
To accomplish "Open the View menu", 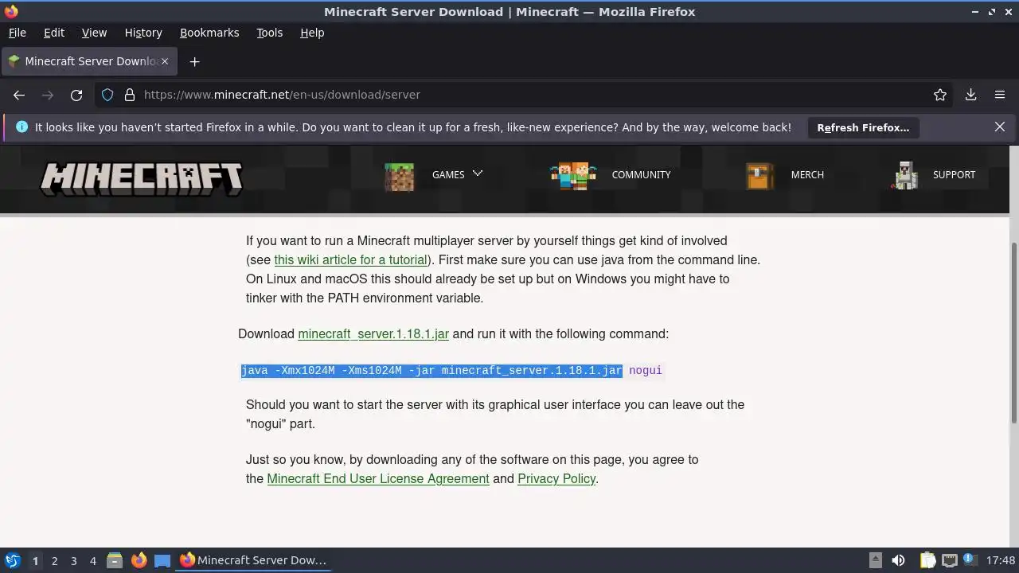I will (x=94, y=33).
